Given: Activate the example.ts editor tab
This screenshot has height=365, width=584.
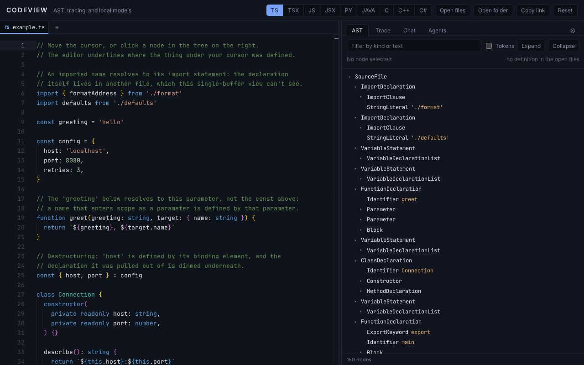Looking at the screenshot, I should (x=25, y=27).
